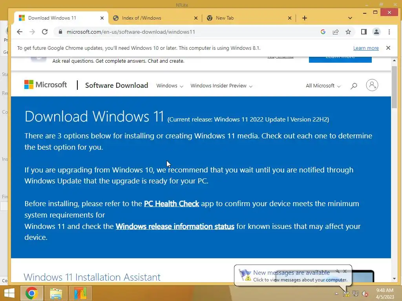
Task: Expand Windows Insider Preview menu
Action: pos(221,86)
